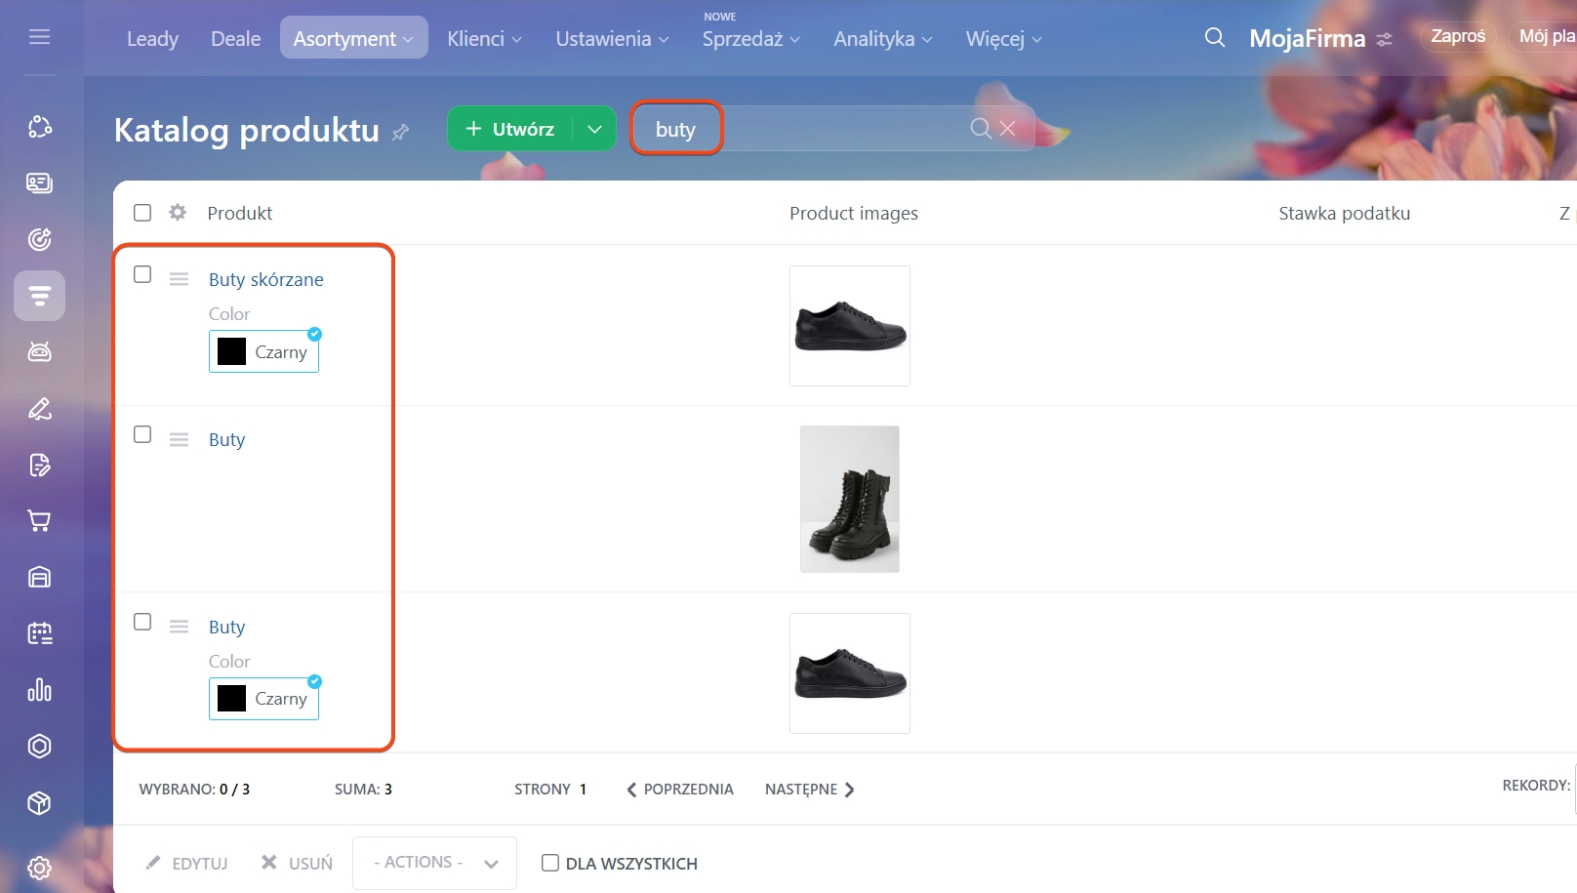
Task: Click the Zaproś button
Action: tap(1457, 37)
